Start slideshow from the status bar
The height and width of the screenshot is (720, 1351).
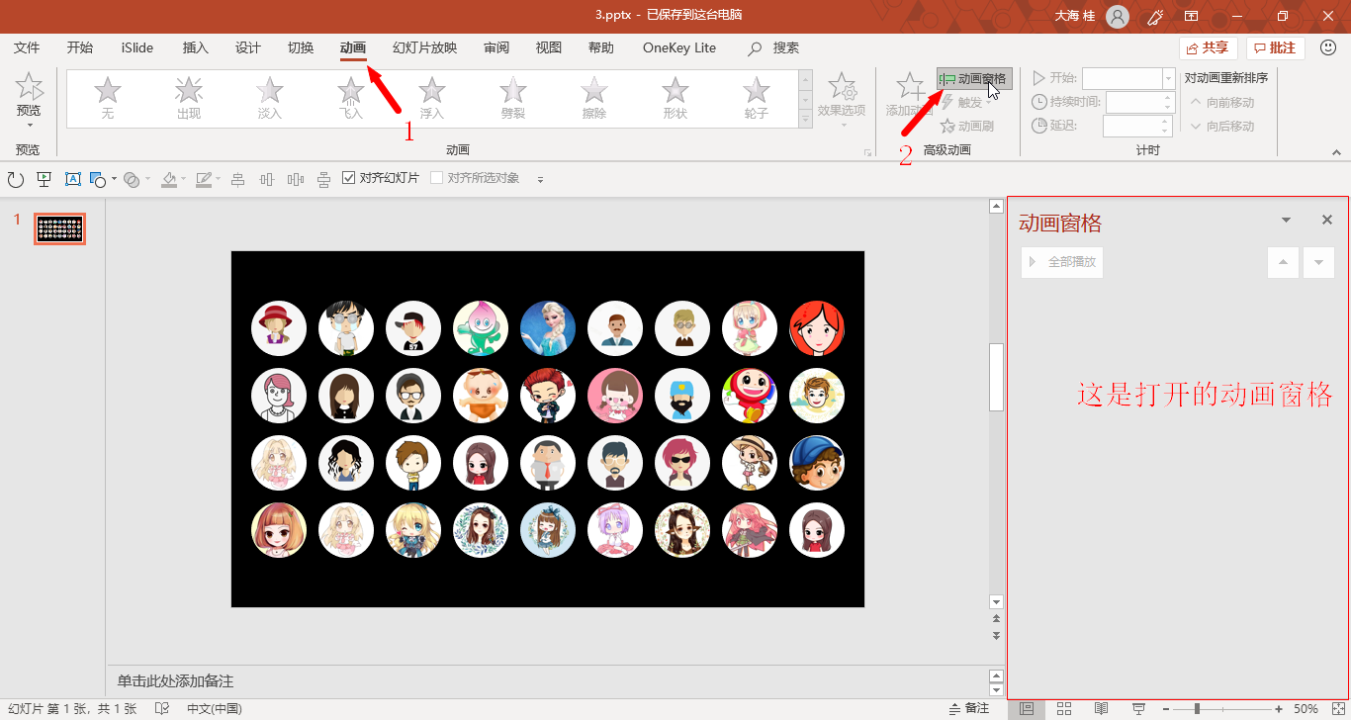click(1138, 708)
